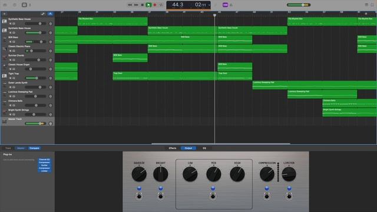Select the Tight Trap track icon
377x212 pixels.
(4, 76)
